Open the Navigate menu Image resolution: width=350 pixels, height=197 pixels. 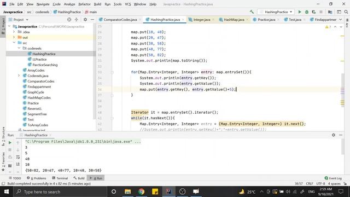pyautogui.click(x=43, y=4)
